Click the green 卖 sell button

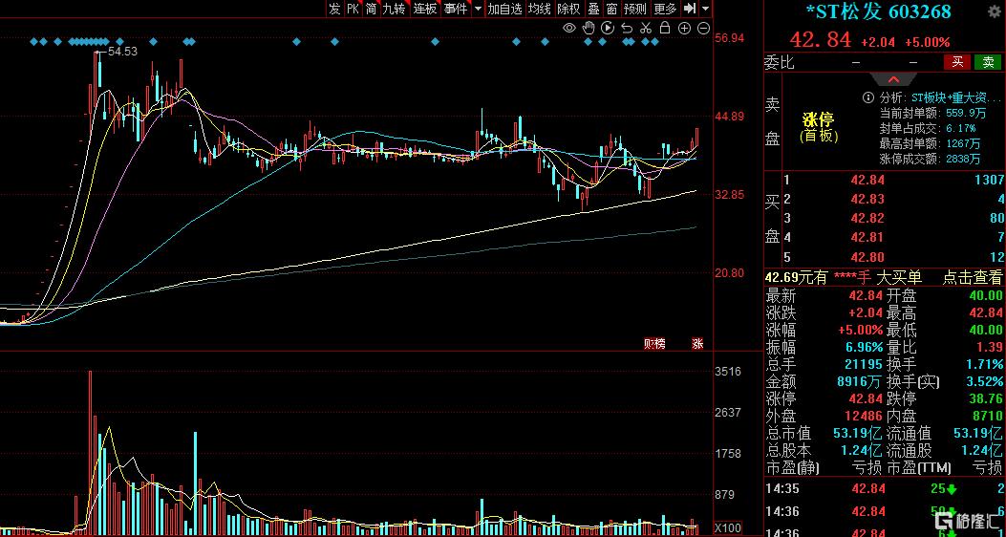click(988, 61)
